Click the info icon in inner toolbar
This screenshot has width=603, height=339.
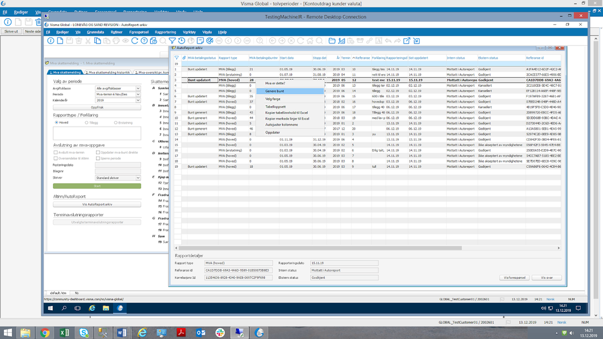pyautogui.click(x=51, y=41)
